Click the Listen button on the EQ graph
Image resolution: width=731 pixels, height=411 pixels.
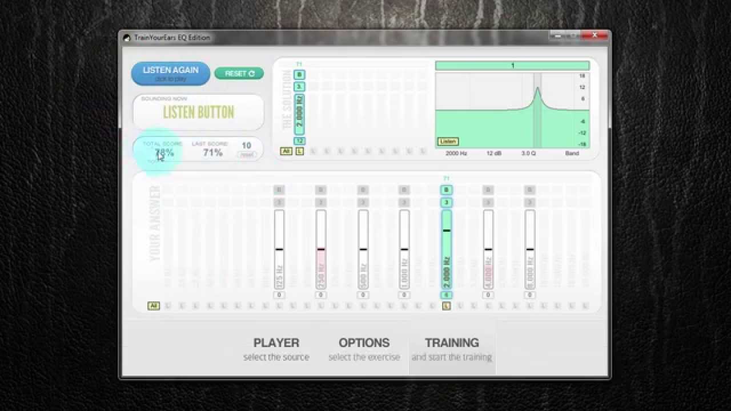pos(448,141)
